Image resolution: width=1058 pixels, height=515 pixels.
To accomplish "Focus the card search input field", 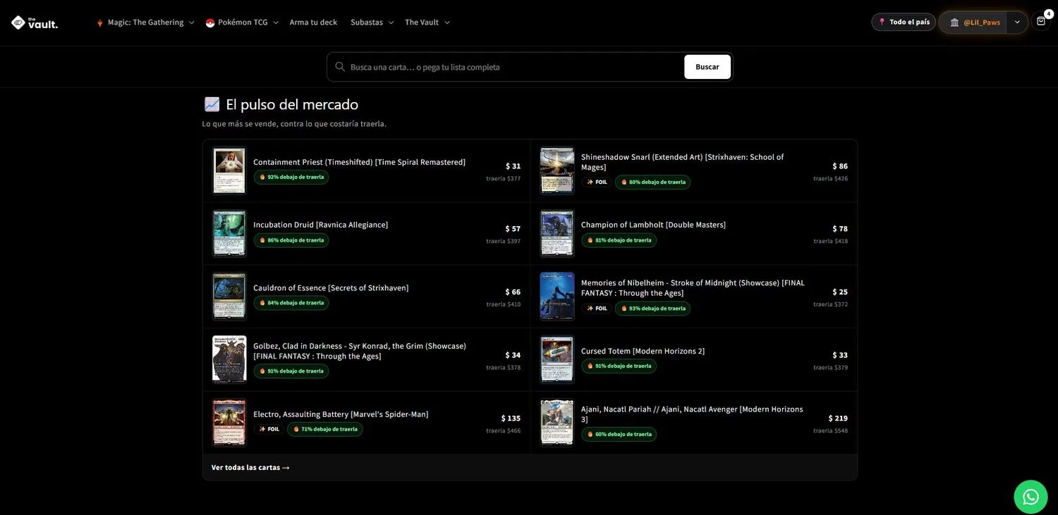I will click(513, 67).
